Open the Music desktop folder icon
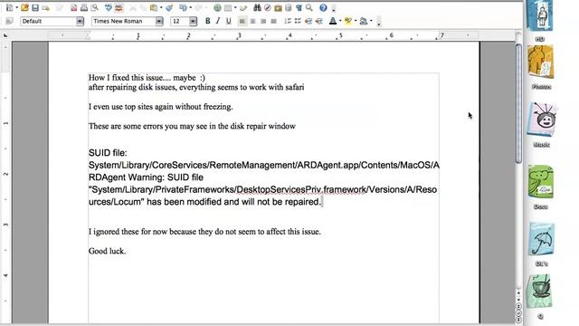 (x=542, y=120)
